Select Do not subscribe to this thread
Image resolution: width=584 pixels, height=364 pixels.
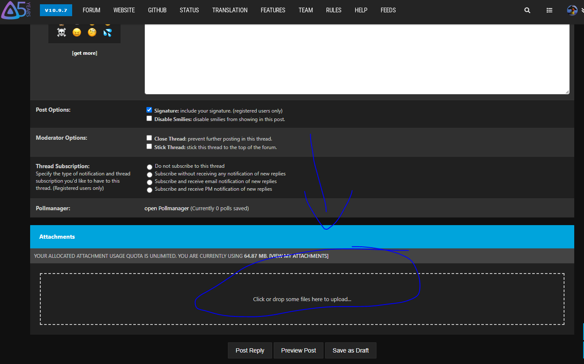[149, 167]
